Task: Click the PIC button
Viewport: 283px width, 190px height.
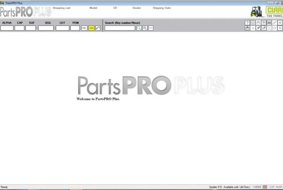Action: click(x=84, y=28)
